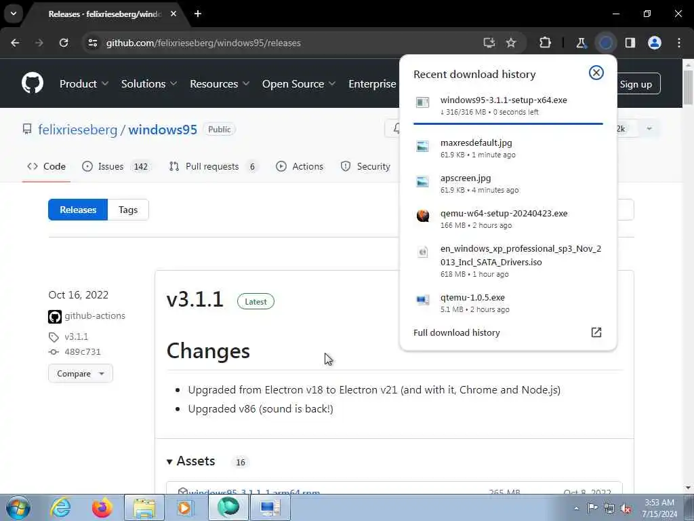
Task: Open felixrieseberg user link
Action: [x=77, y=130]
